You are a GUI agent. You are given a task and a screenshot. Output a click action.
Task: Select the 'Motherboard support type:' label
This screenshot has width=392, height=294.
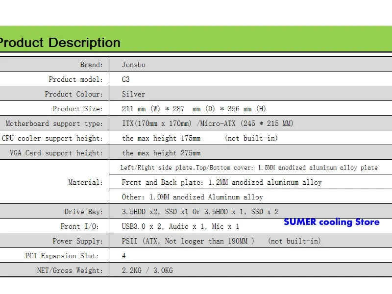point(54,123)
